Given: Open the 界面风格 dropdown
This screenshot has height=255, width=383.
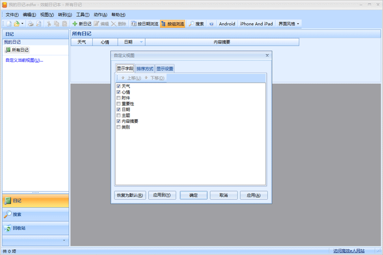Looking at the screenshot, I should [289, 23].
